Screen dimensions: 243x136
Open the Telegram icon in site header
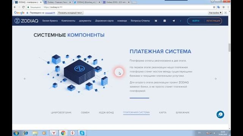(x=174, y=21)
